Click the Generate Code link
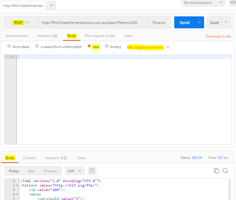 (x=218, y=36)
